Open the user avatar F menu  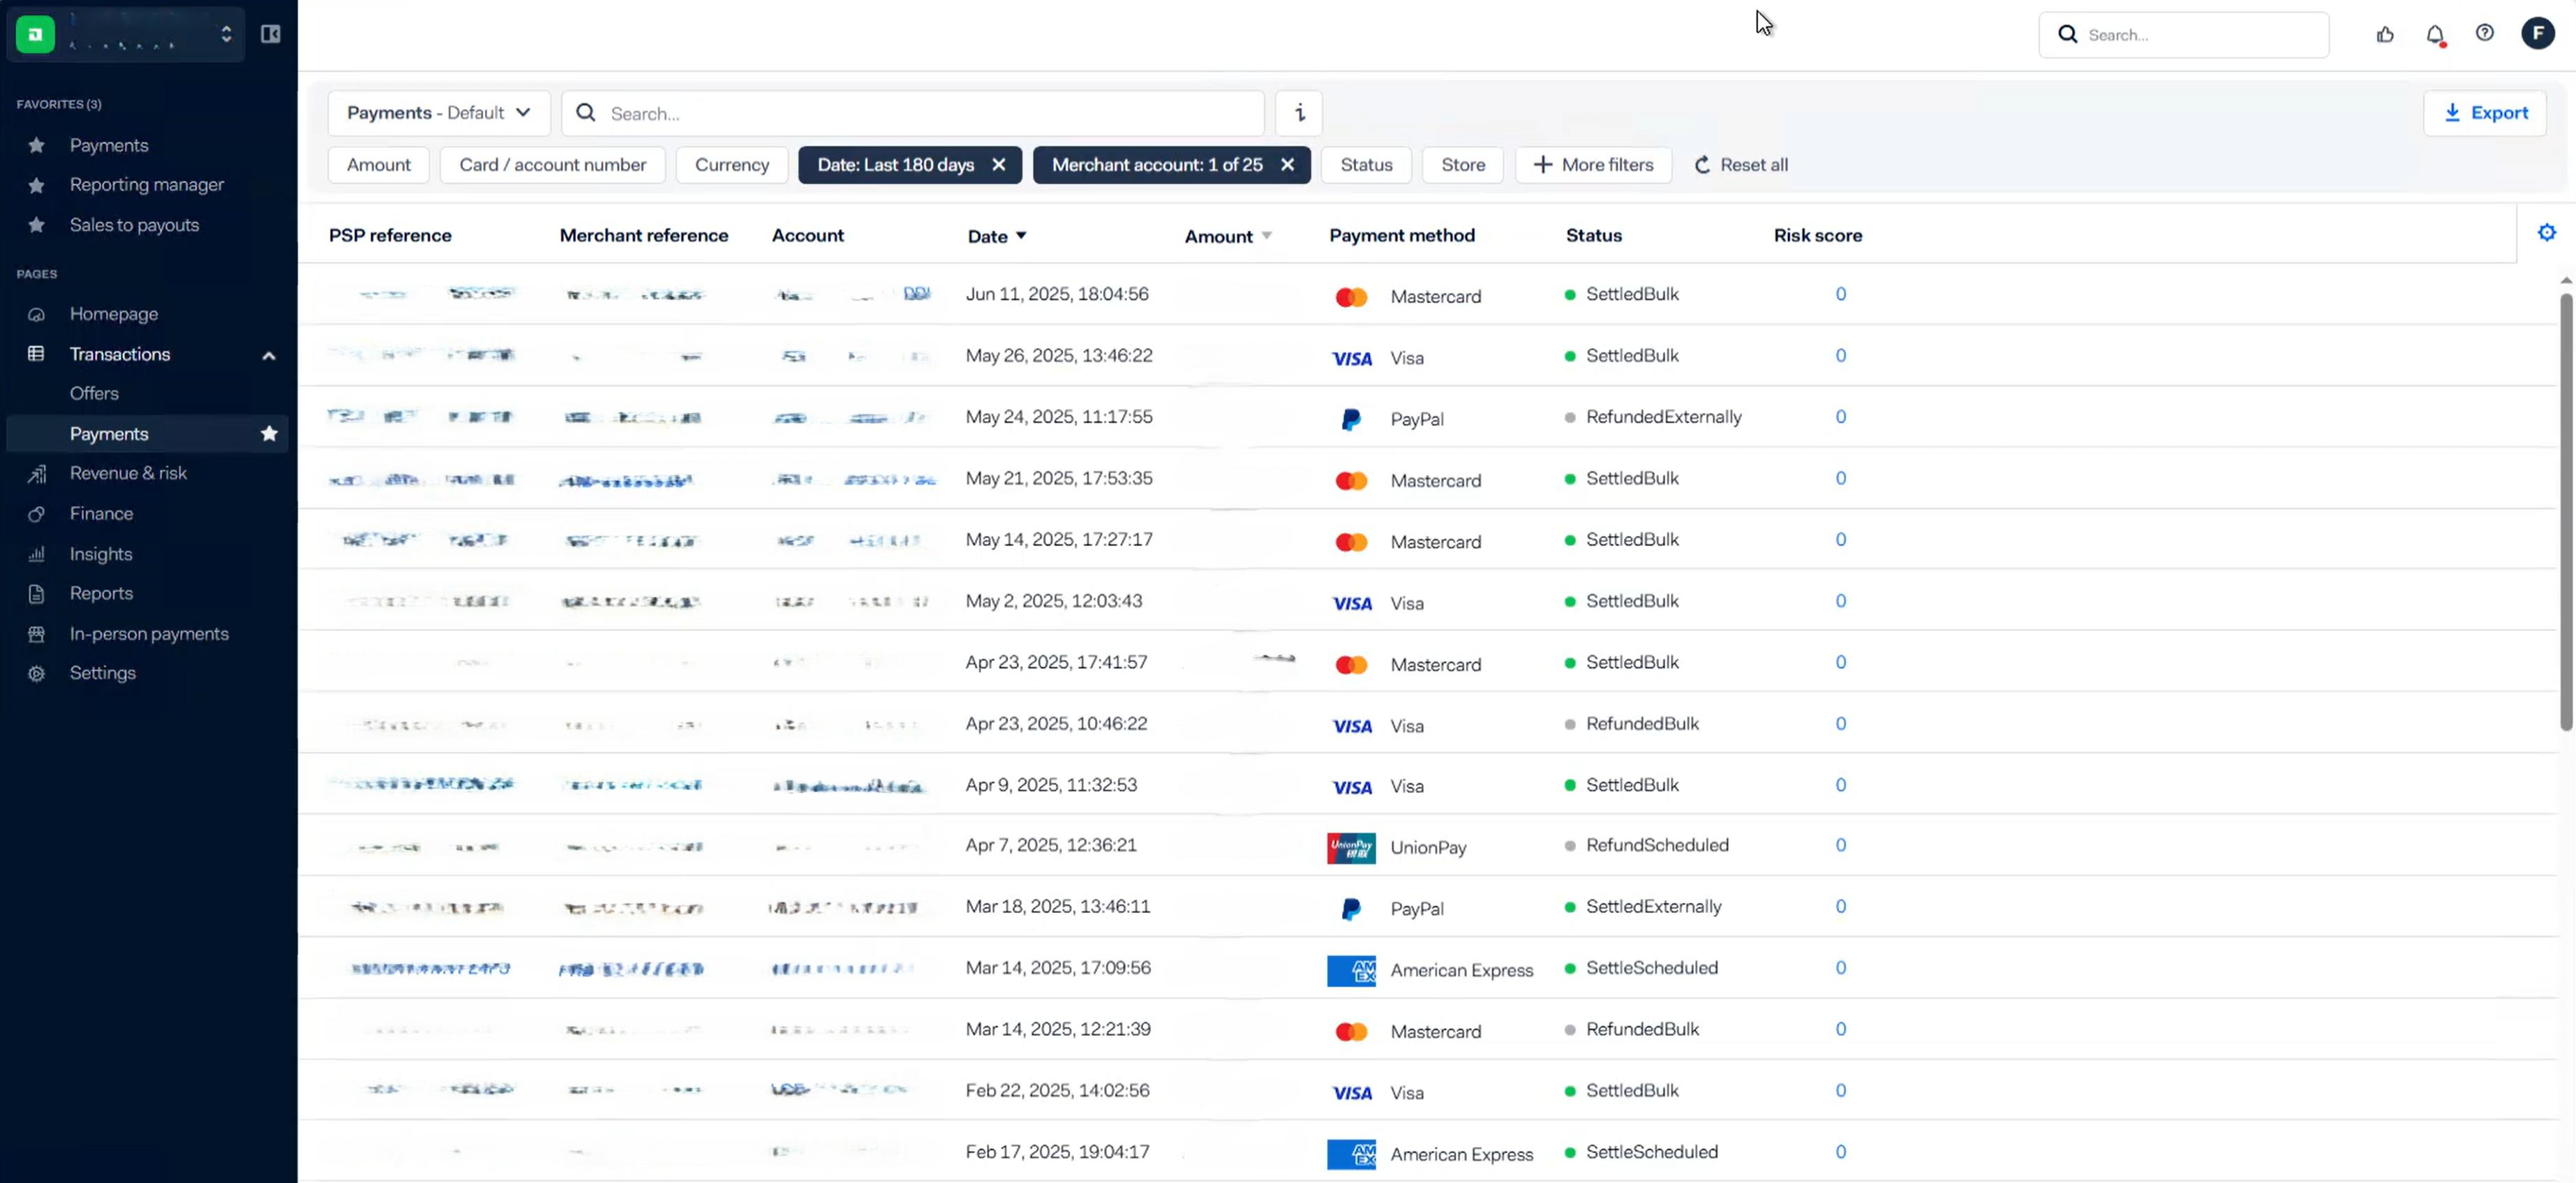coord(2538,34)
